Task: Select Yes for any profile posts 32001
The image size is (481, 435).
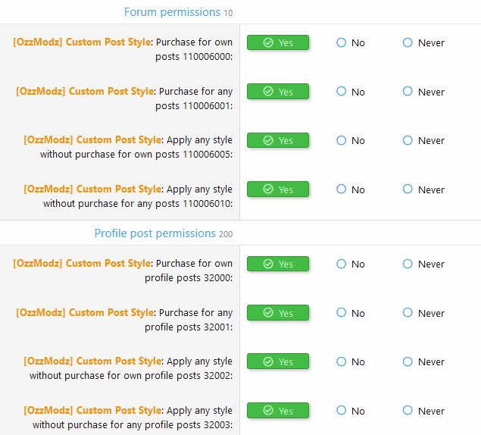Action: (277, 313)
